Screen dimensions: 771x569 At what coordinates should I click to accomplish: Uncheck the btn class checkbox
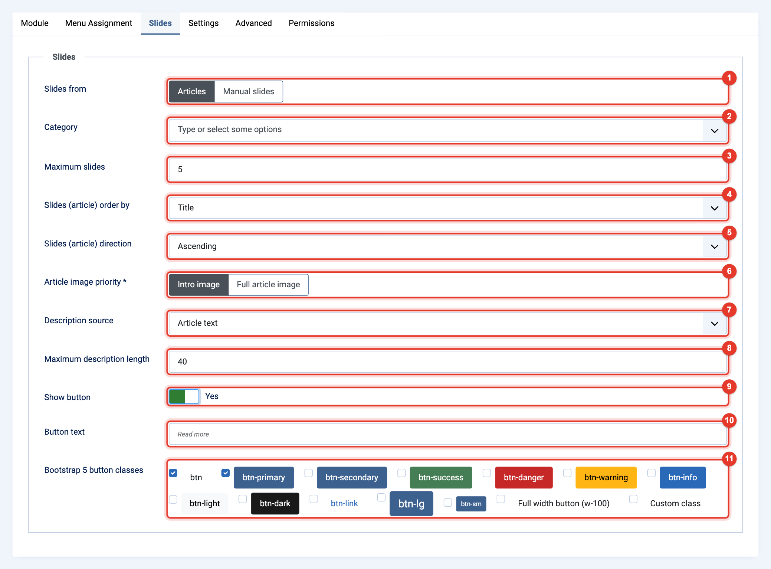(173, 473)
